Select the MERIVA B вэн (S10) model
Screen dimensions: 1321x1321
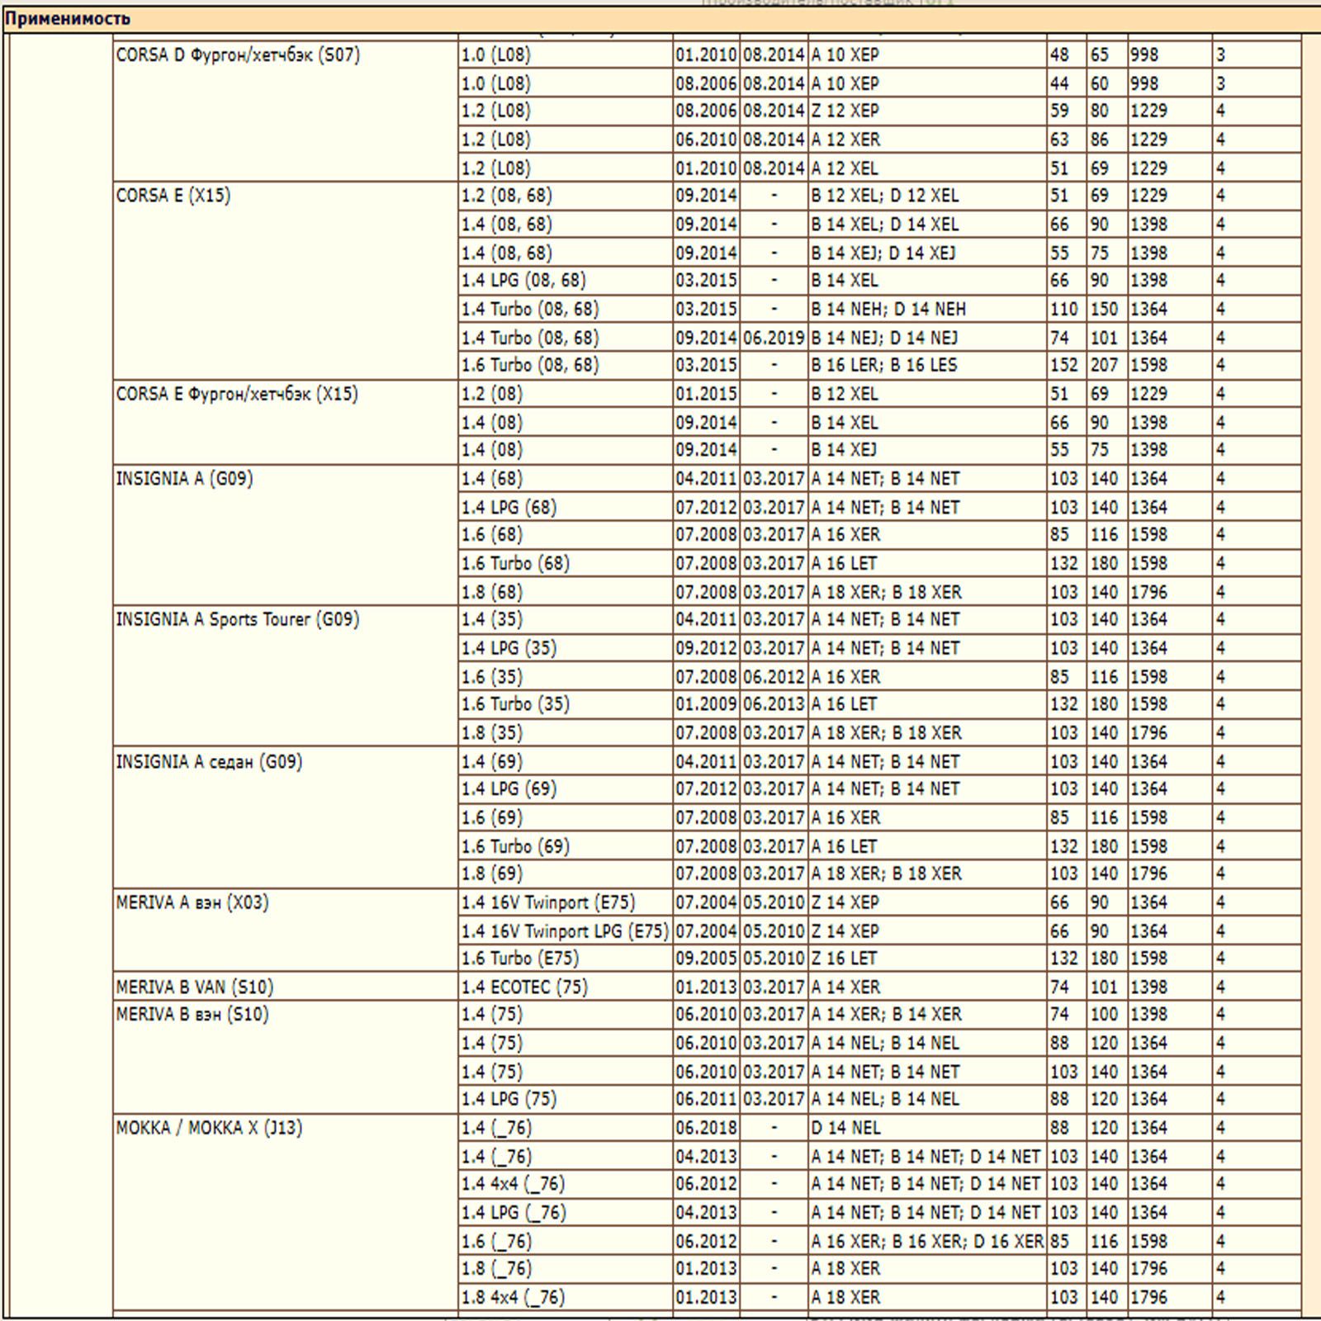tap(192, 1015)
